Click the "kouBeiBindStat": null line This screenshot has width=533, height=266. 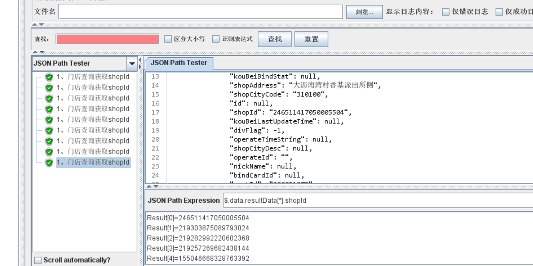[275, 76]
